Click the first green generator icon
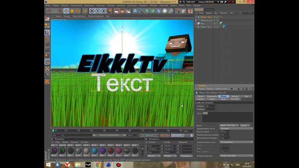The height and width of the screenshot is (168, 299). tap(147, 11)
